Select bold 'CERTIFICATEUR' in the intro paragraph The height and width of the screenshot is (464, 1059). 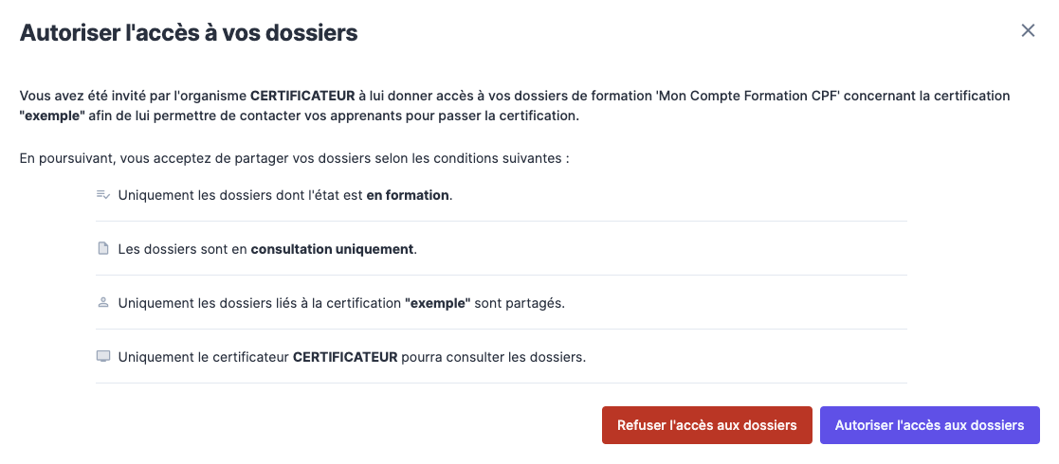click(302, 97)
